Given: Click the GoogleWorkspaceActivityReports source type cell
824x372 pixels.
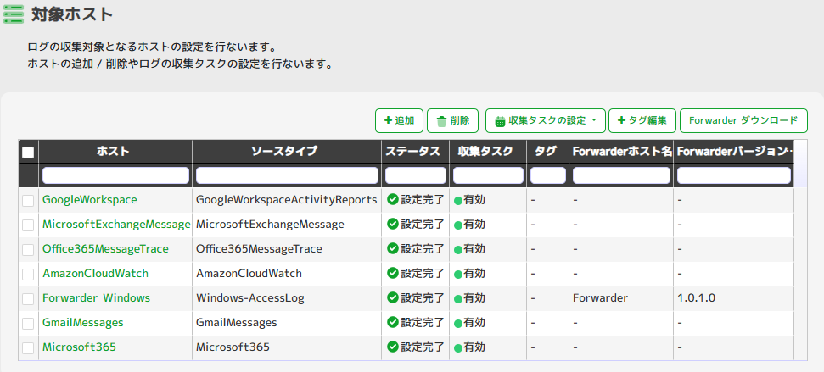Looking at the screenshot, I should tap(287, 199).
